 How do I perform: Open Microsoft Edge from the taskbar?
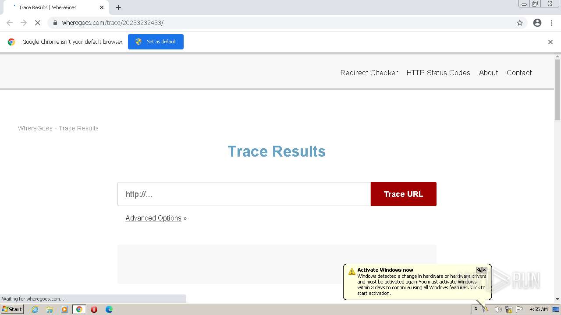pos(109,309)
